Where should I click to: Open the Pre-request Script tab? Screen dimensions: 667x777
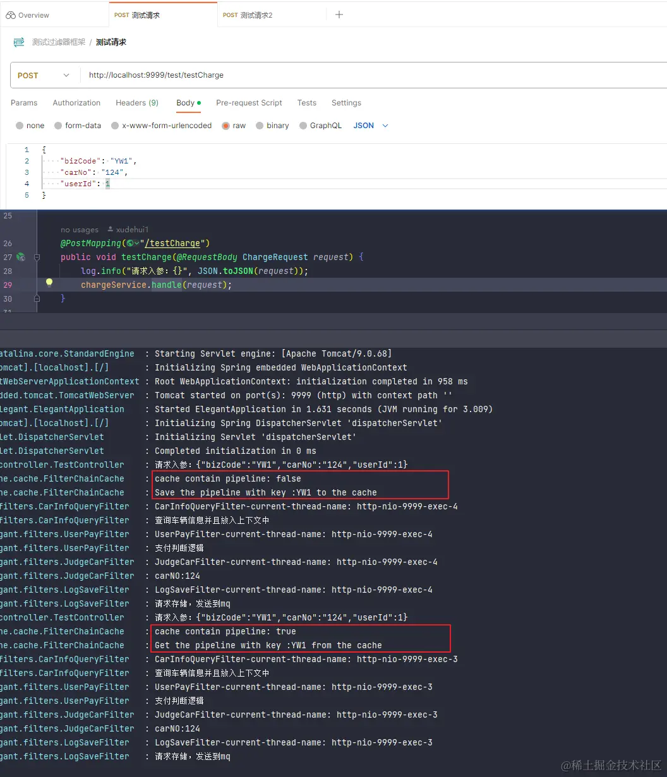point(249,103)
